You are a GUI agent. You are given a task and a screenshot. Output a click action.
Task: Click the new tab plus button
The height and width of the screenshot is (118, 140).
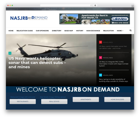(133, 6)
